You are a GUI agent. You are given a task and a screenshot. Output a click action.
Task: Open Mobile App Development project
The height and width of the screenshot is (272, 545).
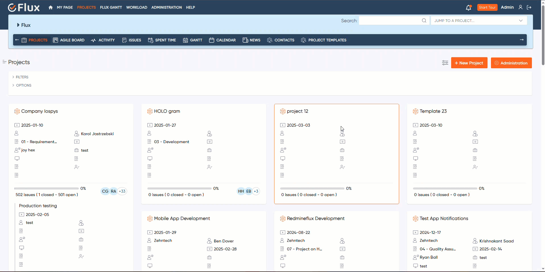pos(182,219)
